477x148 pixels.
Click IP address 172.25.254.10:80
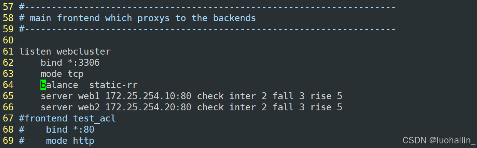click(149, 96)
